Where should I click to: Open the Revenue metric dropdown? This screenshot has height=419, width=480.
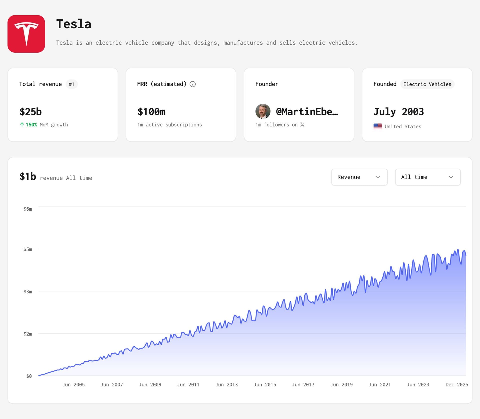[x=359, y=177]
